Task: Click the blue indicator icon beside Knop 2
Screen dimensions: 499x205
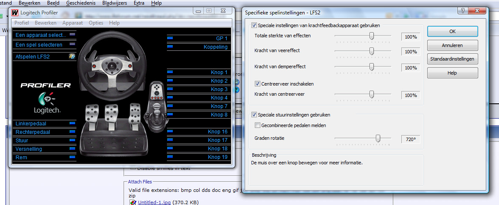Action: click(x=170, y=80)
